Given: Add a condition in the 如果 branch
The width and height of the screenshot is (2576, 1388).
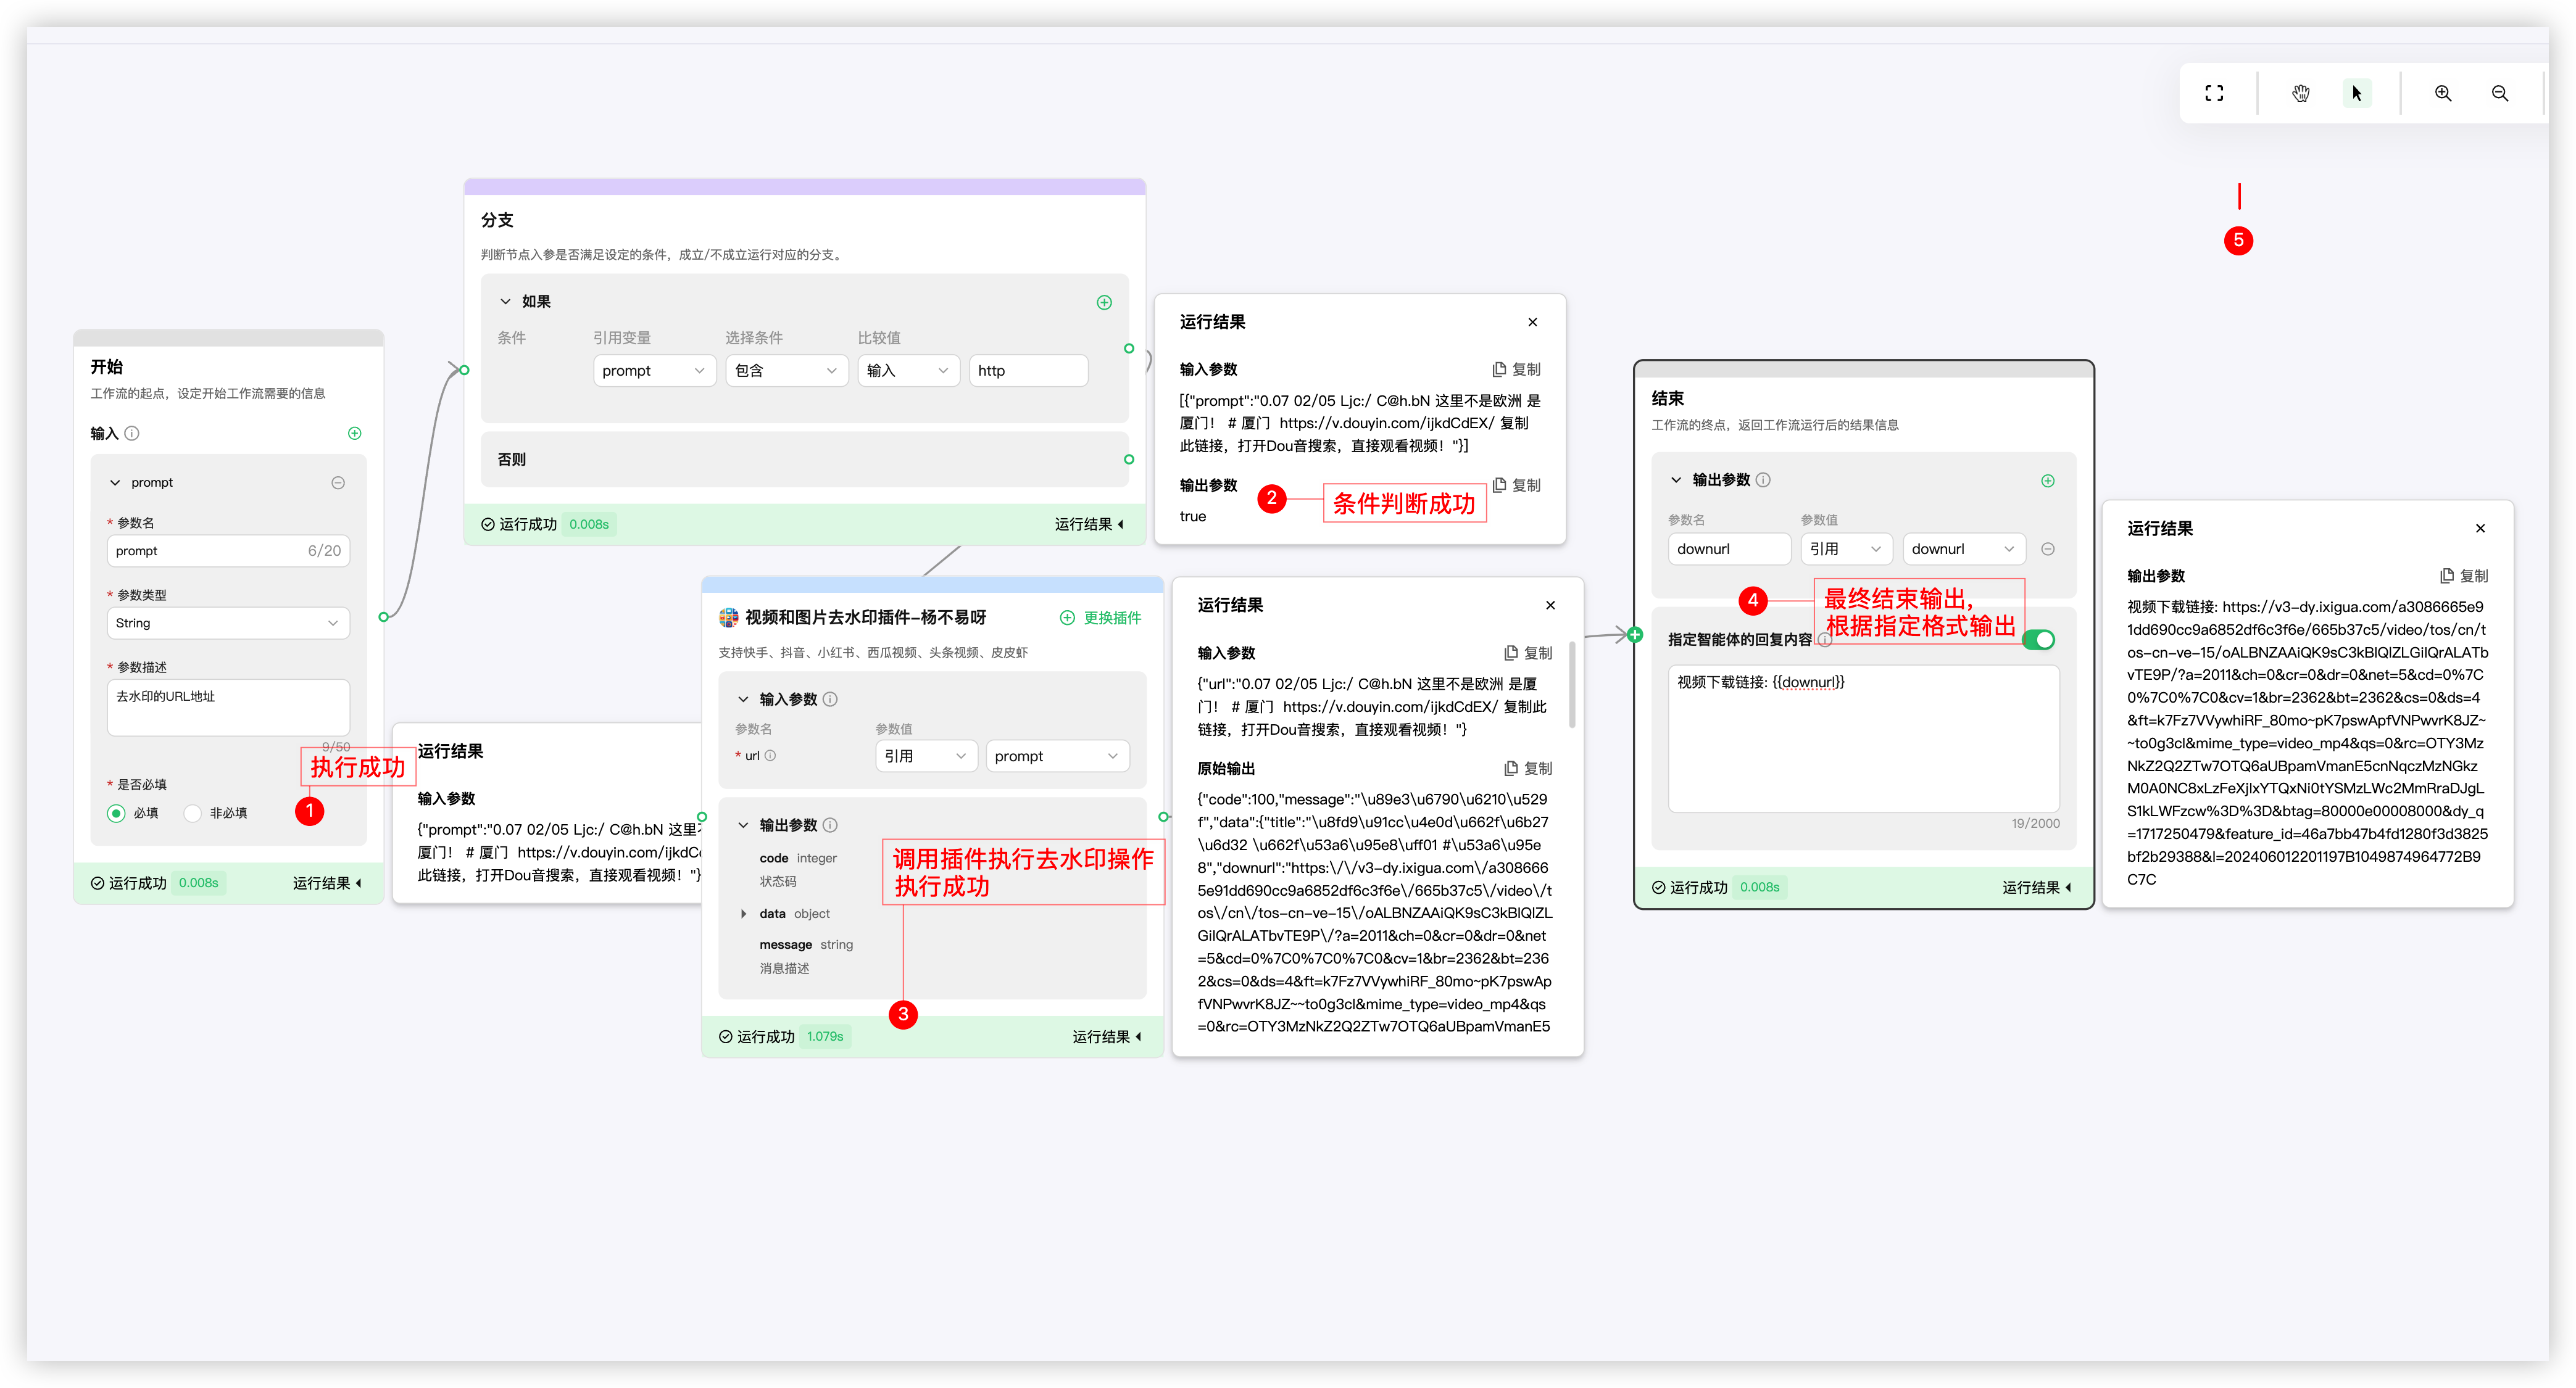Looking at the screenshot, I should coord(1104,302).
